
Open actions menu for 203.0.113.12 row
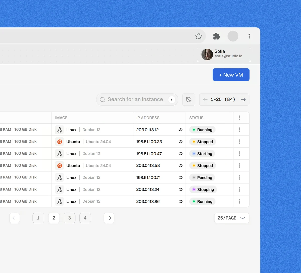(x=239, y=130)
